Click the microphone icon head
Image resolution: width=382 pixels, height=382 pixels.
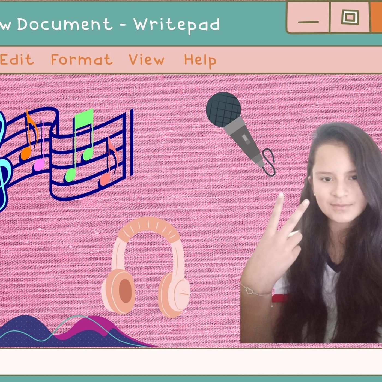[x=223, y=109]
